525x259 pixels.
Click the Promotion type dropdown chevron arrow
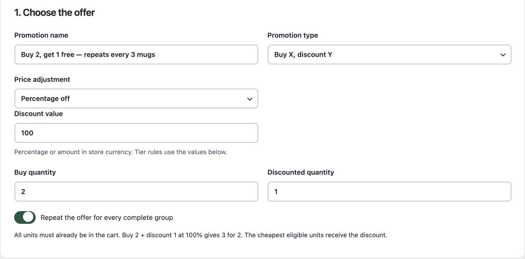coord(503,55)
